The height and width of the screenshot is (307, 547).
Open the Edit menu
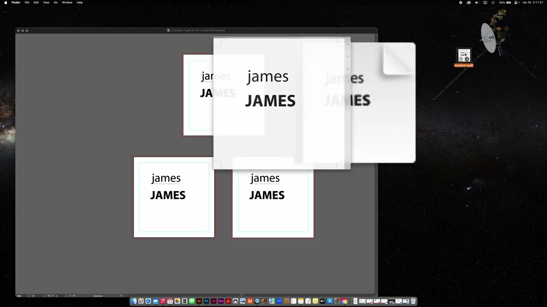point(36,3)
